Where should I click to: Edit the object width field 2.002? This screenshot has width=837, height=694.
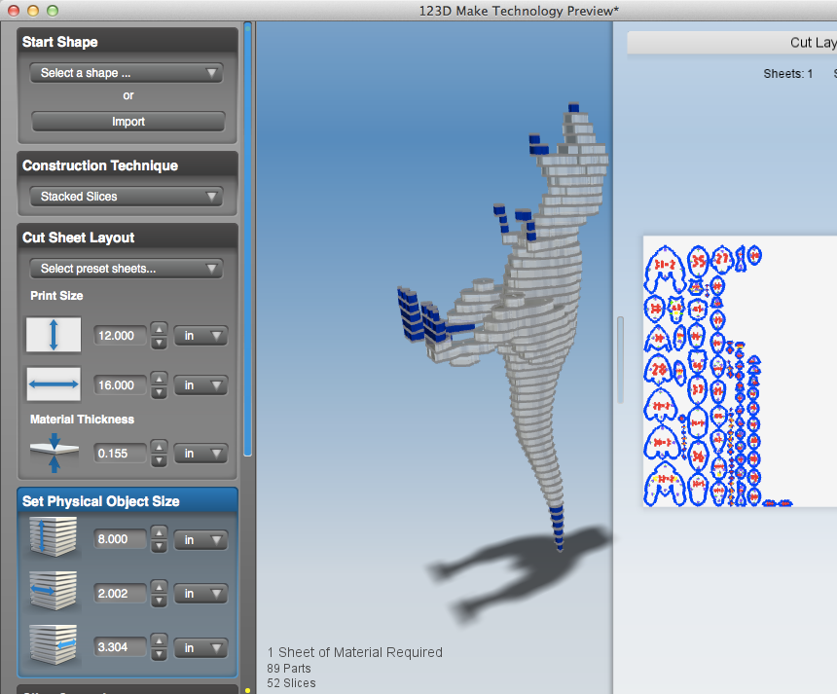coord(120,593)
